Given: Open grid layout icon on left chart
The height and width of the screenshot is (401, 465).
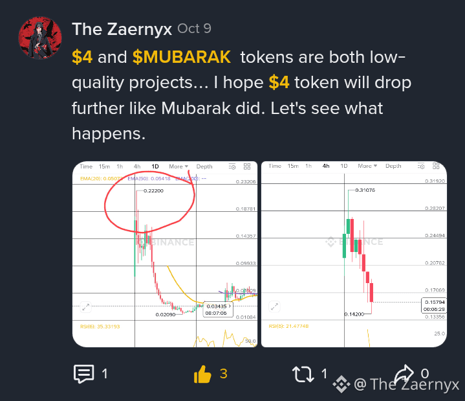Looking at the screenshot, I should tap(247, 166).
